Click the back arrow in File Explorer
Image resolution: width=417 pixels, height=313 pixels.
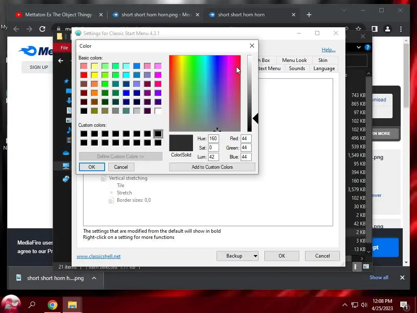point(61,61)
